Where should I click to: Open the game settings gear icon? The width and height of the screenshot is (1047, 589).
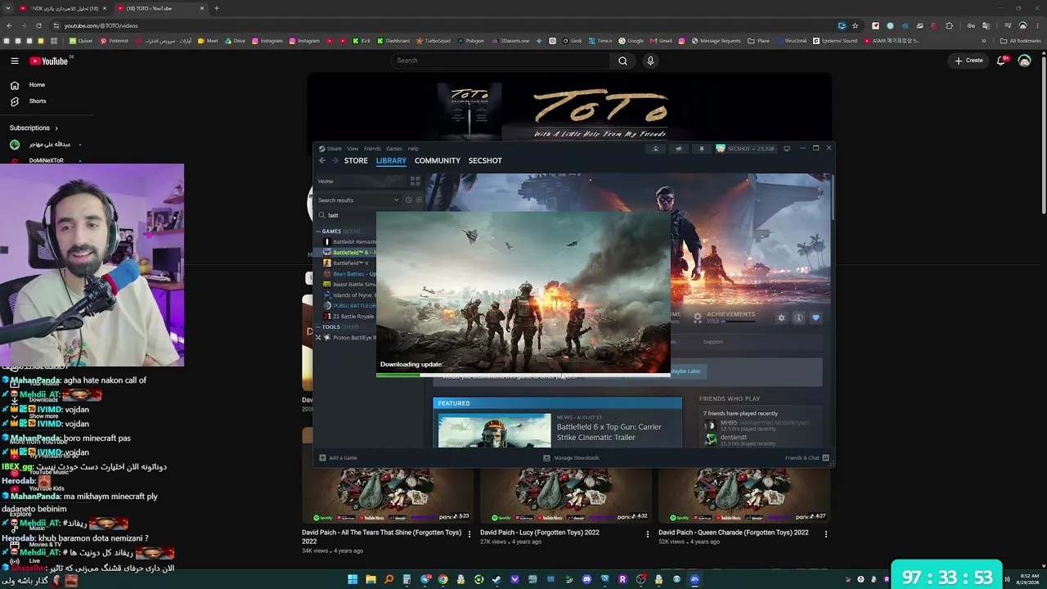tap(781, 318)
